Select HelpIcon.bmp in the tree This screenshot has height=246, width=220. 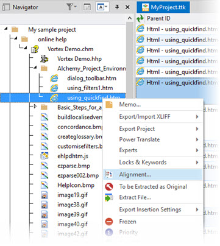pyautogui.click(x=76, y=185)
